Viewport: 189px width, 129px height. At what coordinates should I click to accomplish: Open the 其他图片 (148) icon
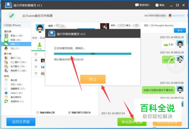point(6,71)
